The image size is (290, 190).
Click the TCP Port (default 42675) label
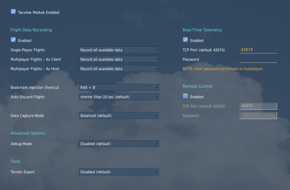204,106
